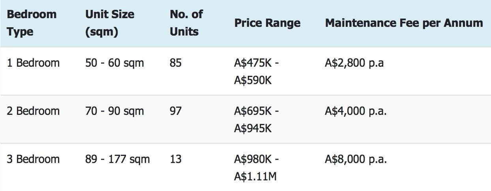Click the A$695K - A$945K price
Image resolution: width=491 pixels, height=191 pixels.
[257, 120]
